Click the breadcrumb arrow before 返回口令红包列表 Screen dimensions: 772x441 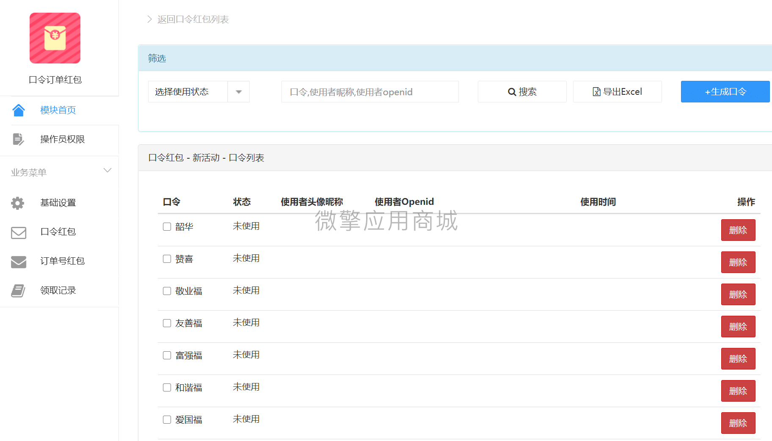pyautogui.click(x=149, y=19)
